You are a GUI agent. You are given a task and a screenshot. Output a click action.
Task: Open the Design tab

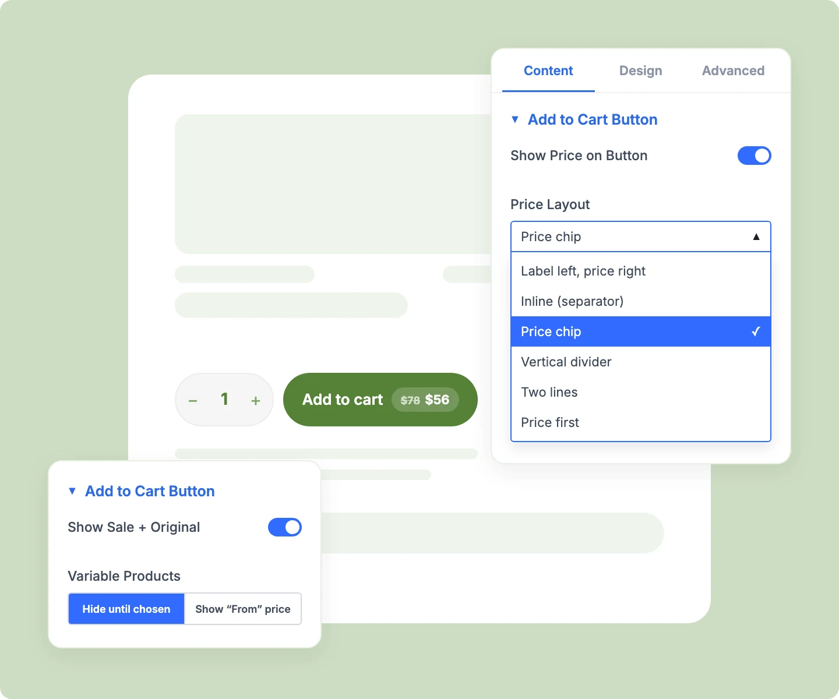640,70
